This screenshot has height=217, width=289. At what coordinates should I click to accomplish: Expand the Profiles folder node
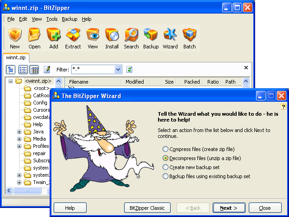coord(19,146)
